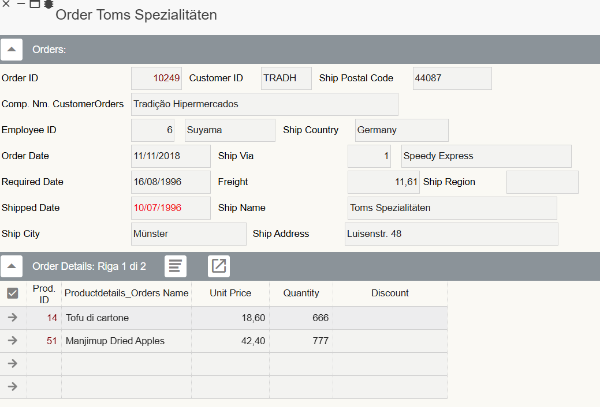This screenshot has height=407, width=600.
Task: Click the Discount column header
Action: 390,293
